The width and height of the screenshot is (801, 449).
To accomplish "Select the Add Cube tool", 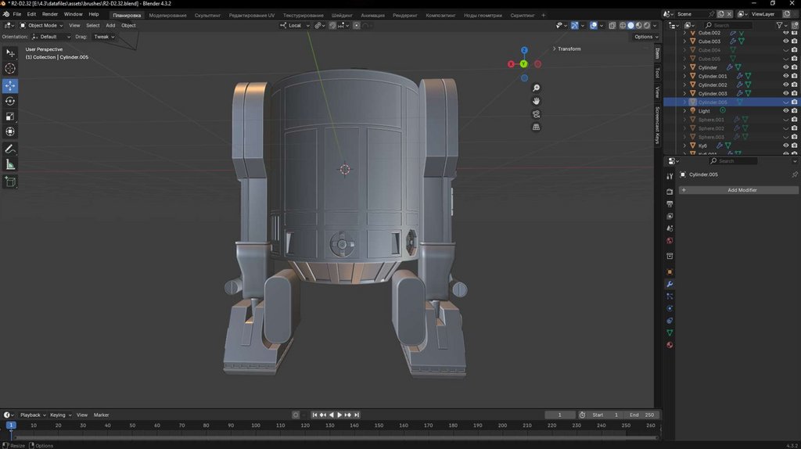I will [x=10, y=181].
